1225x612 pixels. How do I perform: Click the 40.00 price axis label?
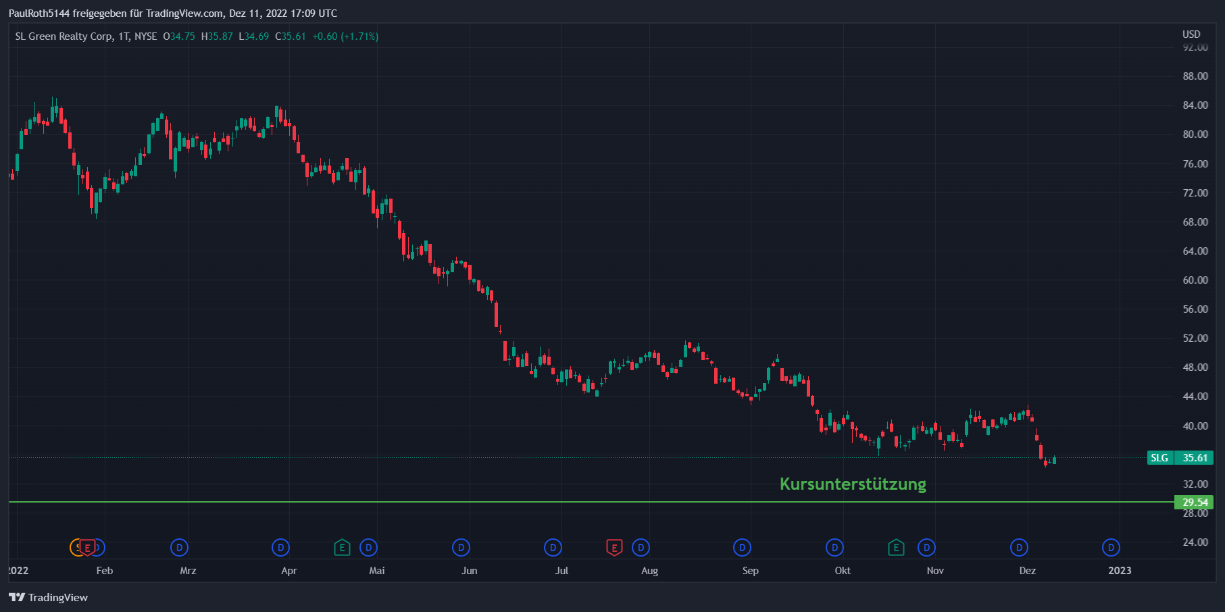click(1195, 426)
